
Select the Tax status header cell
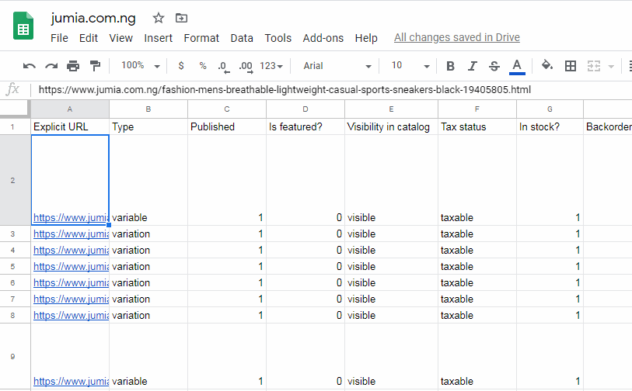click(x=477, y=126)
